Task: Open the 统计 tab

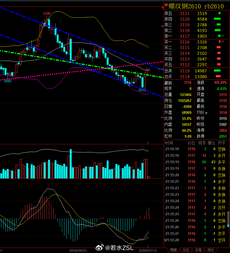Action: (x=211, y=250)
